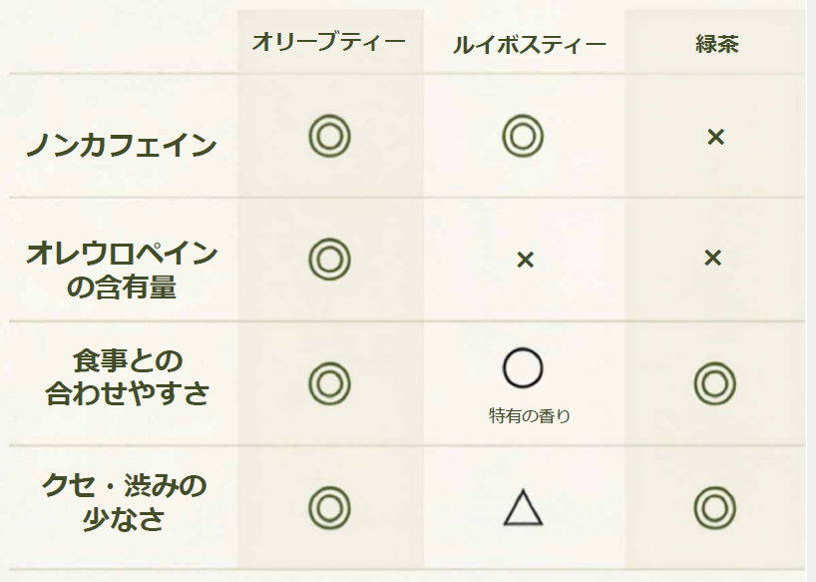The width and height of the screenshot is (816, 582).
Task: Click the 特有の香り note text
Action: click(530, 416)
